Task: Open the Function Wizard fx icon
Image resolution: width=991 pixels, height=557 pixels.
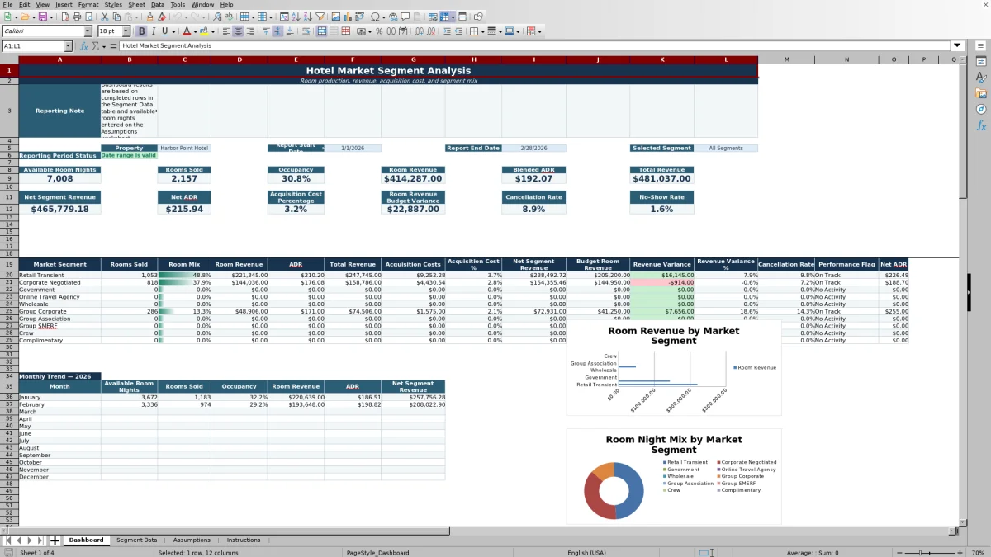Action: (x=83, y=46)
